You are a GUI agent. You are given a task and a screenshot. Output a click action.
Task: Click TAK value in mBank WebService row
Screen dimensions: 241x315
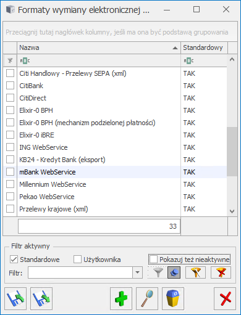[189, 172]
